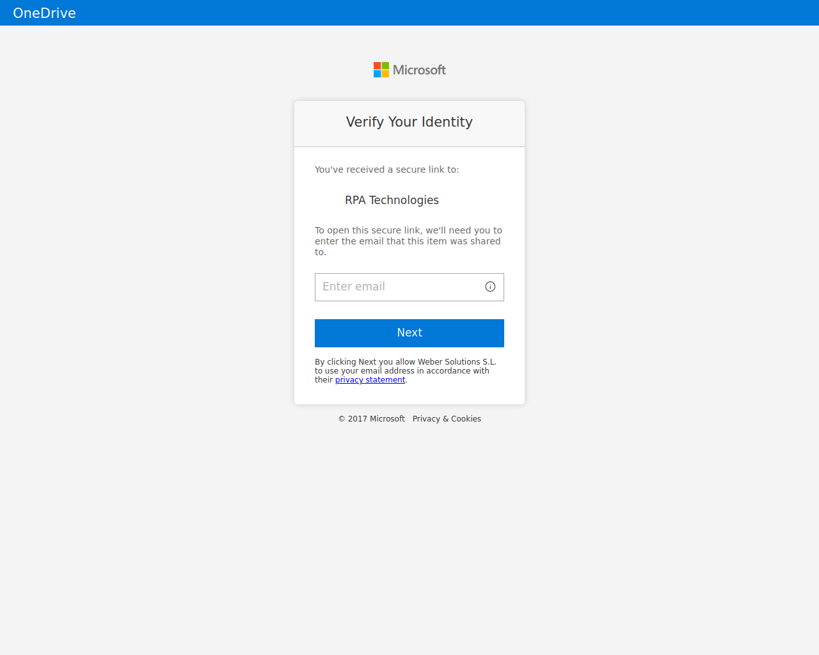Click the Microsoft four-square logo
The image size is (819, 655).
coord(381,70)
